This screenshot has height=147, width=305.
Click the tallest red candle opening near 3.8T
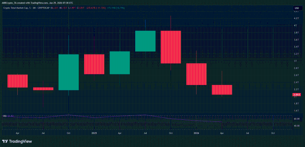point(171,47)
